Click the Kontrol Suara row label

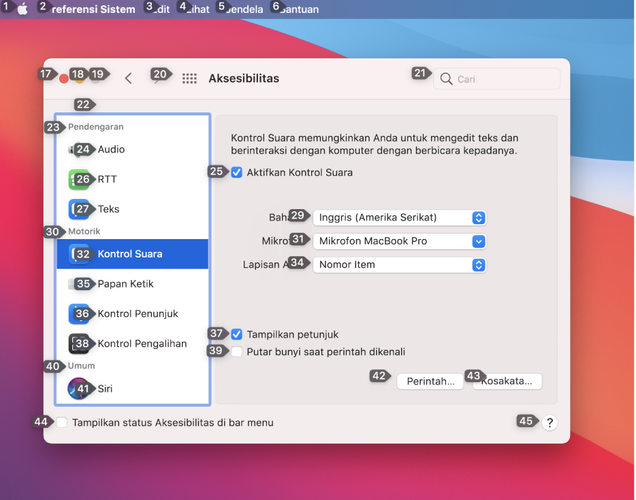130,254
